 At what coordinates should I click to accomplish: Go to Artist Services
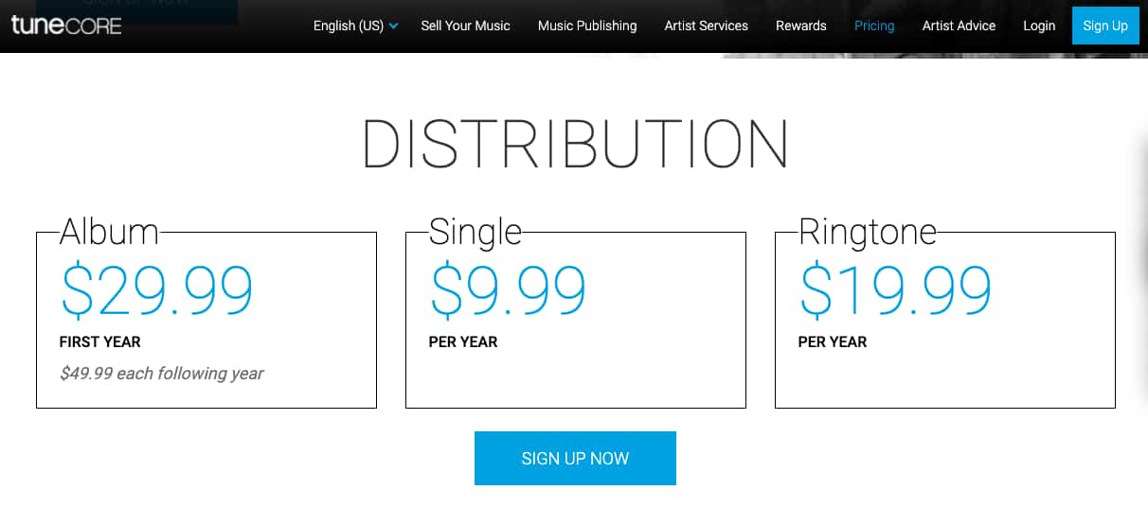pos(707,26)
